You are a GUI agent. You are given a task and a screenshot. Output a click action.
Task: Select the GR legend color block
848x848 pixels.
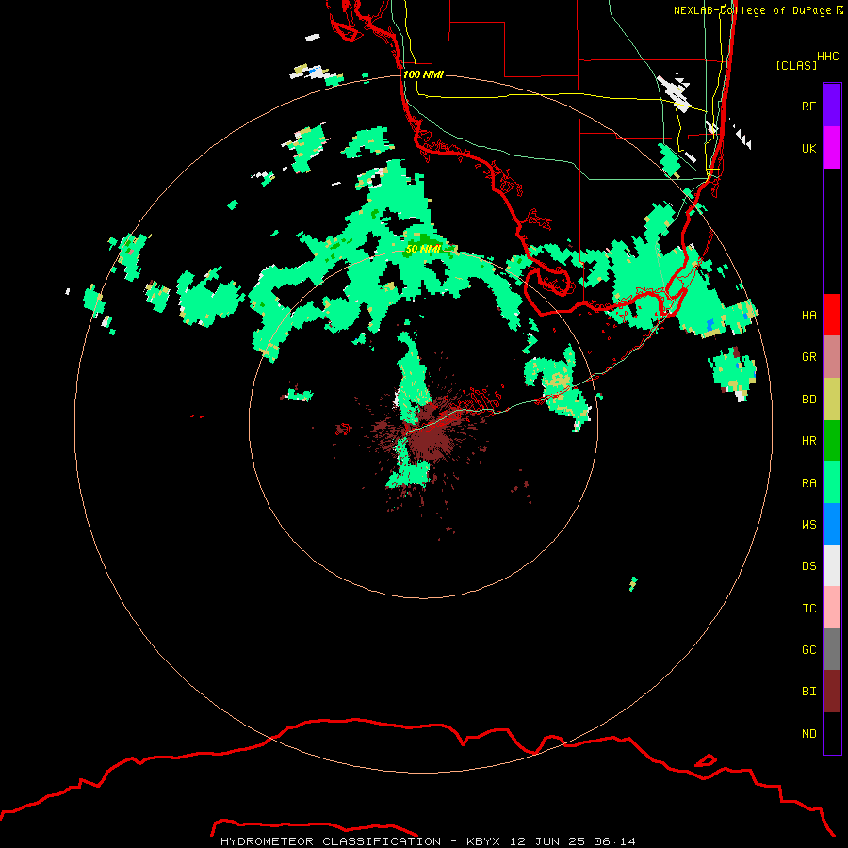[832, 357]
